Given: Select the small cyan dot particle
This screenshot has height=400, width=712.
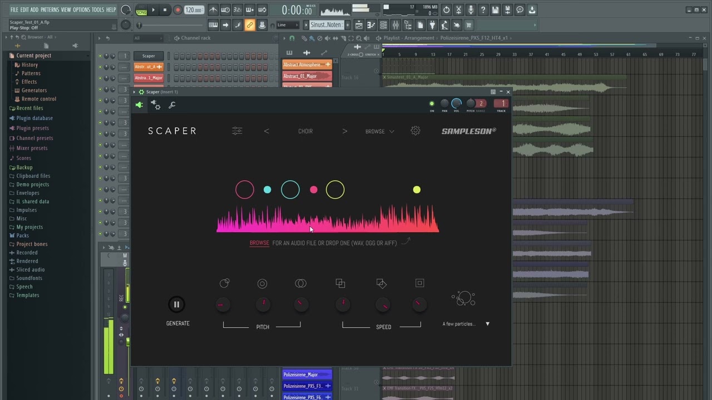Looking at the screenshot, I should (x=268, y=190).
